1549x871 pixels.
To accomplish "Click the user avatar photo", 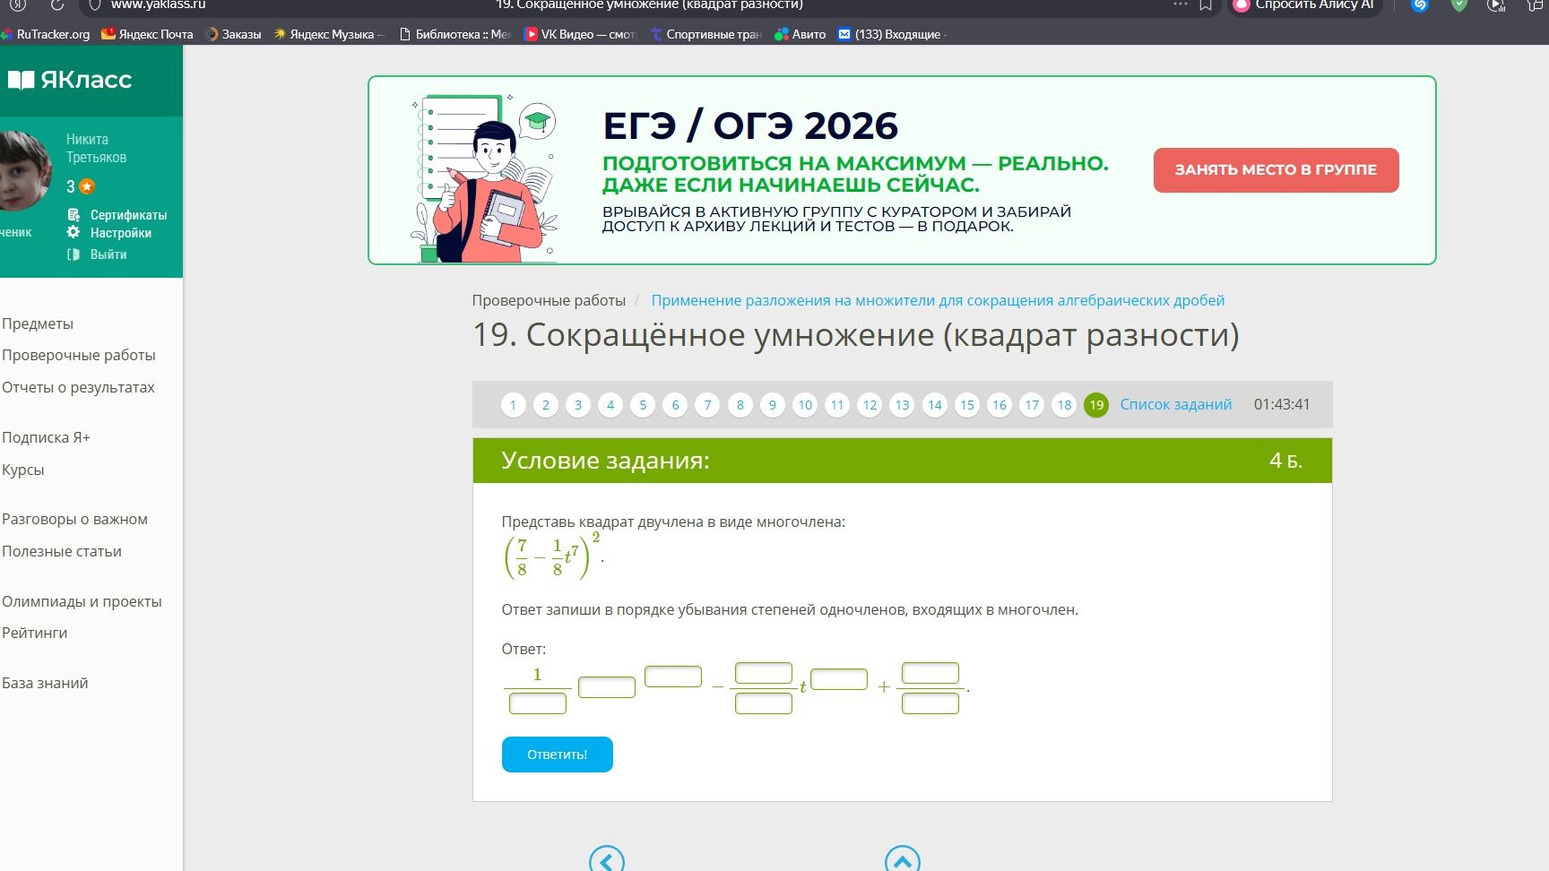I will point(24,170).
